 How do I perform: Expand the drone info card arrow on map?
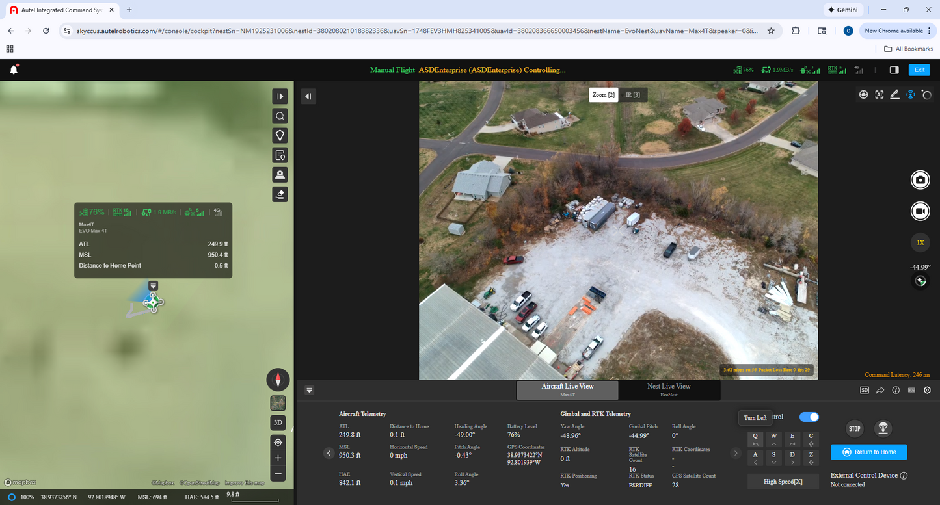tap(154, 285)
